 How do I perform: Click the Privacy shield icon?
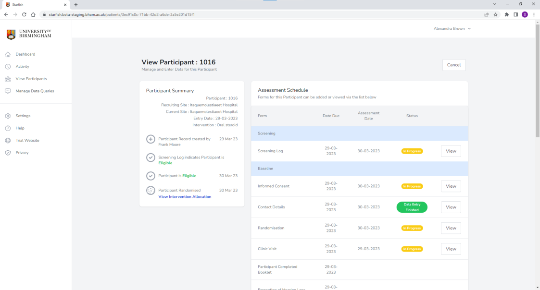click(x=8, y=153)
